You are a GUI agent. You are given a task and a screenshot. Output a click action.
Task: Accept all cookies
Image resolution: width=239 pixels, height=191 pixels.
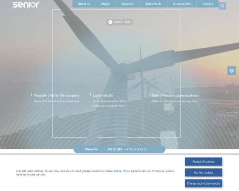click(x=203, y=162)
